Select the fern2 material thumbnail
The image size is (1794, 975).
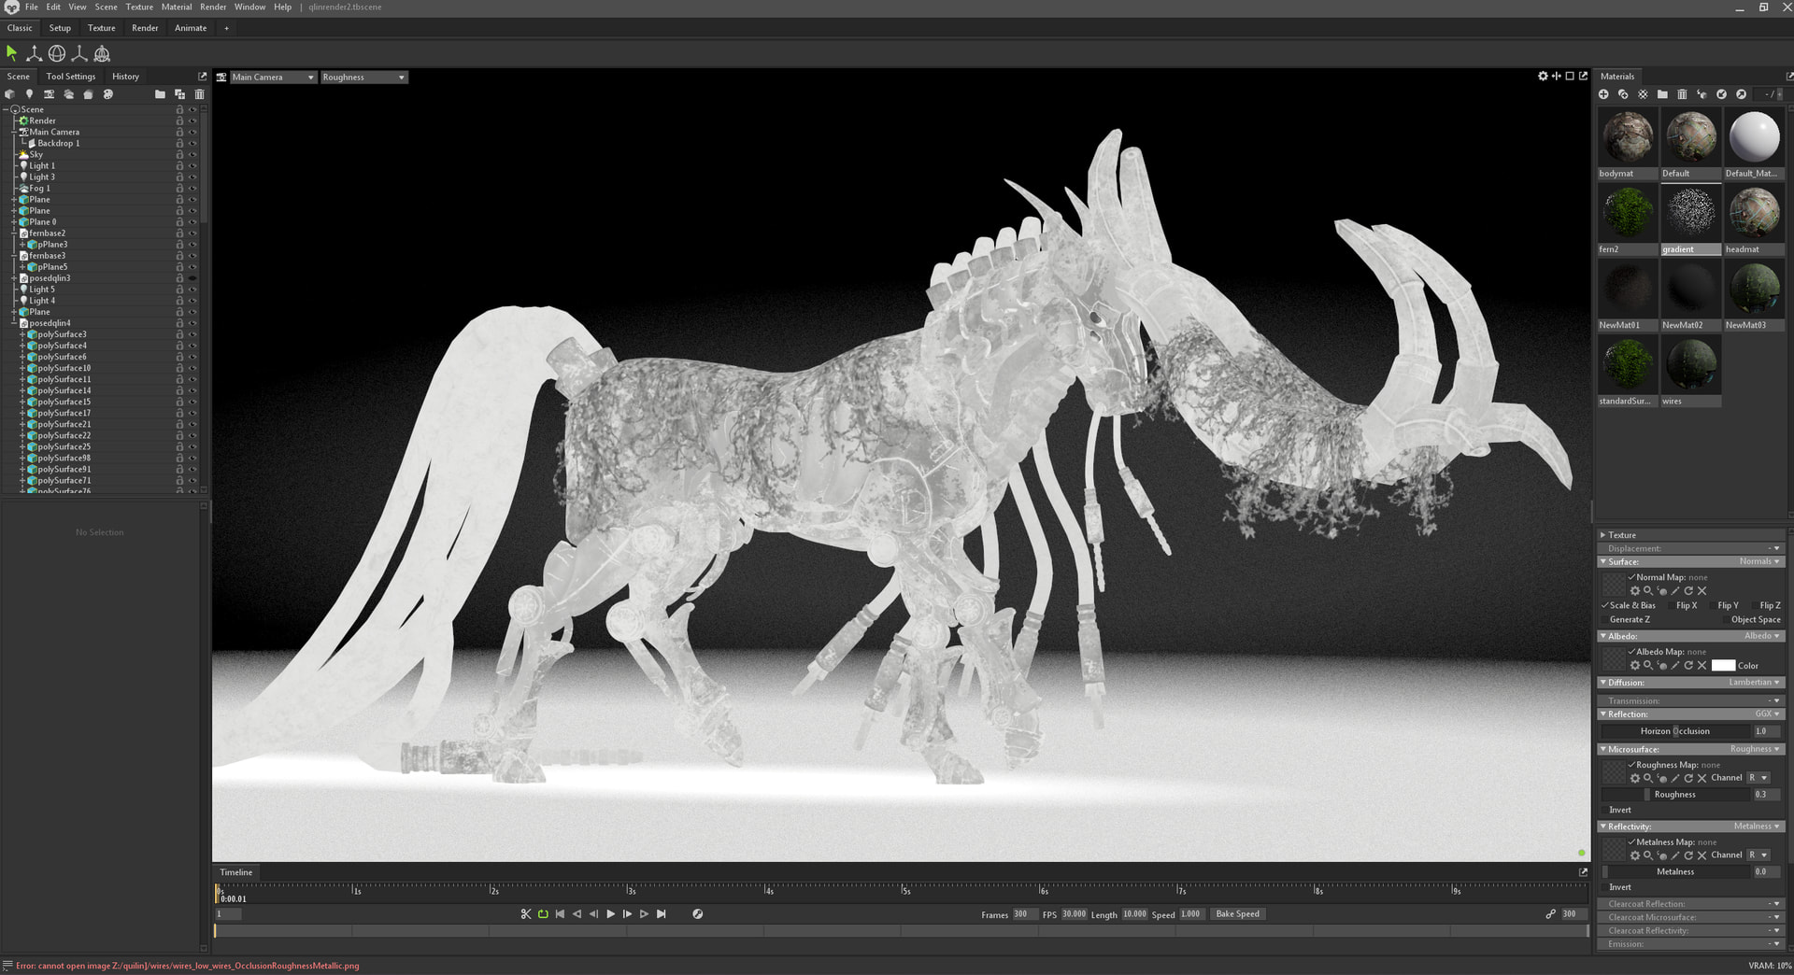pos(1628,213)
